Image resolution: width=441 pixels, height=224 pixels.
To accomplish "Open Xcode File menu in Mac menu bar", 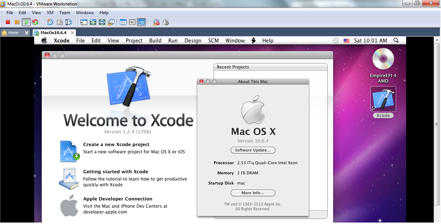I will tap(80, 41).
